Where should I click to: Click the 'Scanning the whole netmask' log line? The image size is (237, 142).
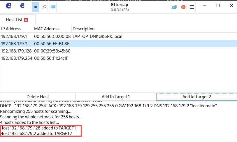click(x=41, y=117)
